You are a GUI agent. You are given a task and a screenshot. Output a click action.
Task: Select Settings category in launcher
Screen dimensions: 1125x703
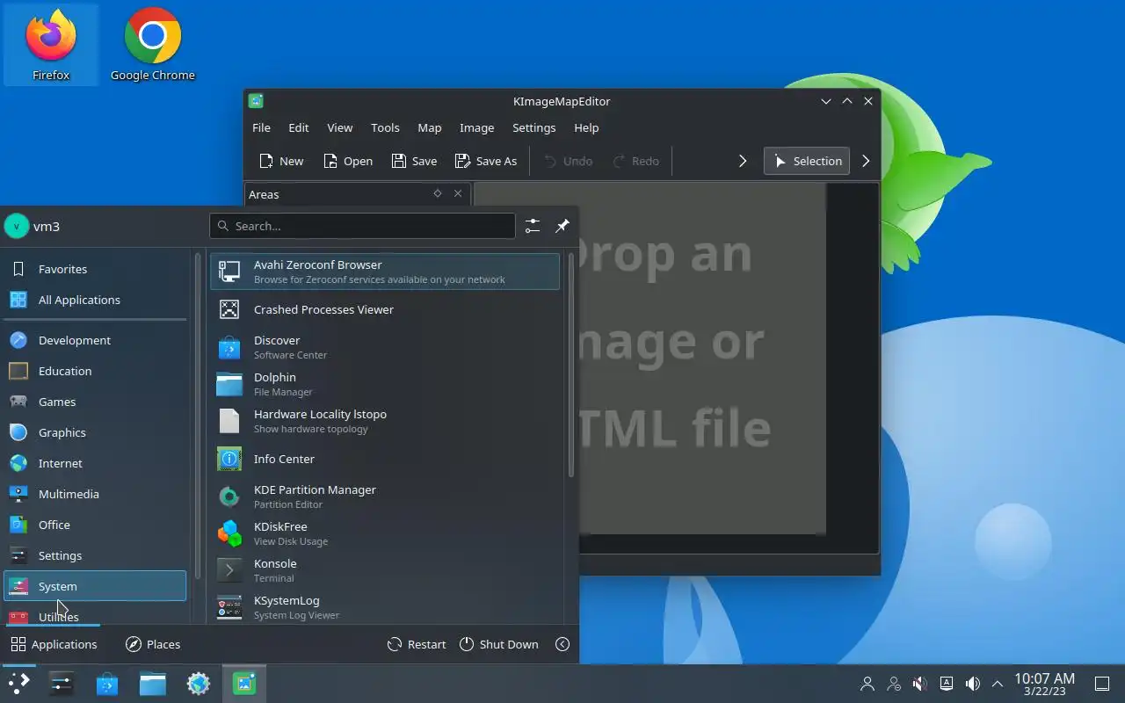coord(95,555)
